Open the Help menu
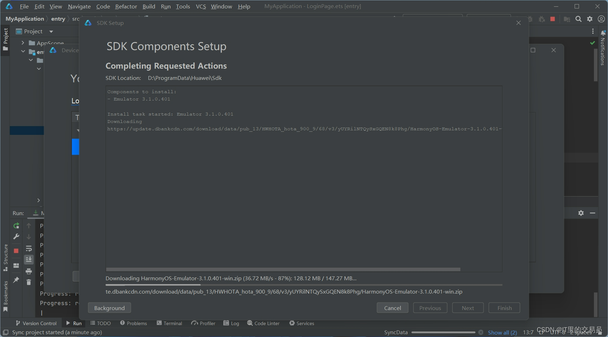The width and height of the screenshot is (608, 337). click(244, 6)
